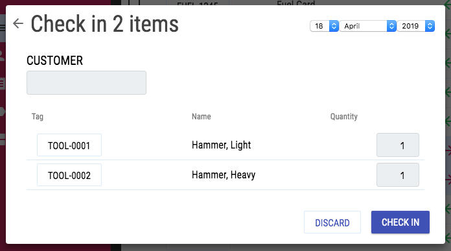Viewport: 451px width, 251px height.
Task: Select the TOOL-0001 tag box
Action: (69, 145)
